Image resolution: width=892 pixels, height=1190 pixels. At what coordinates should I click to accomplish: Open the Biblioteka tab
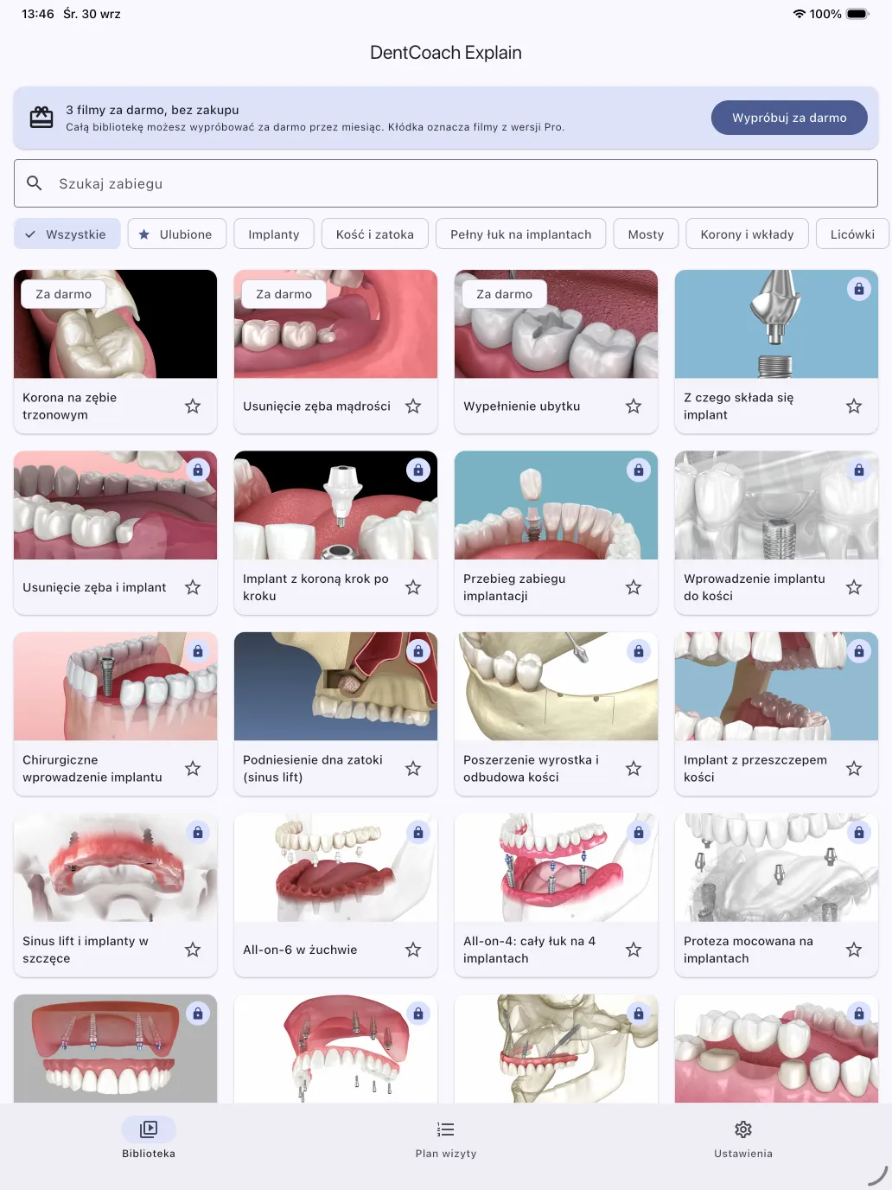pos(149,1138)
